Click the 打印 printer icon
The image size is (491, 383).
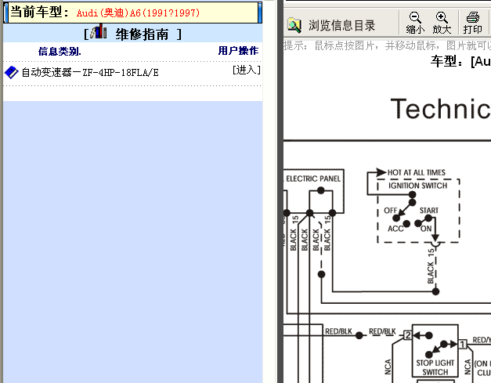[472, 17]
